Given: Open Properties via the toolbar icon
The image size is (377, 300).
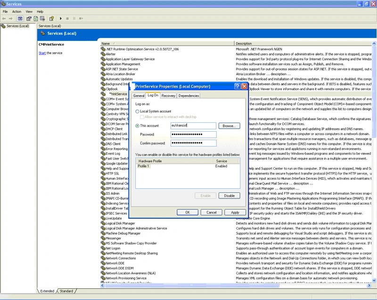Looking at the screenshot, I should tap(29, 18).
